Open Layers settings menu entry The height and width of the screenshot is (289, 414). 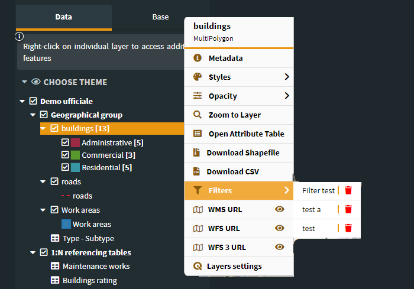tap(239, 266)
